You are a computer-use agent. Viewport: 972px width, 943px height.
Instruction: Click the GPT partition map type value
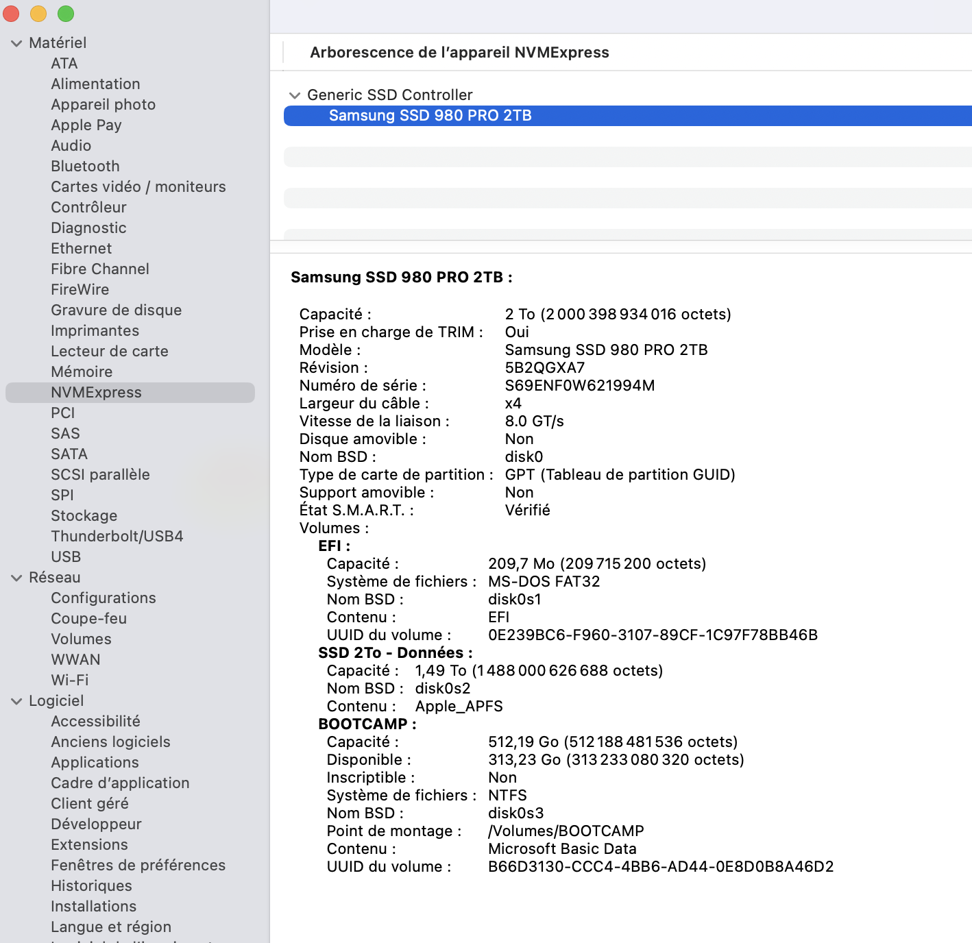point(620,474)
